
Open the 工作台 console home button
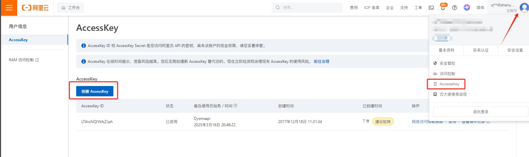[x=70, y=8]
